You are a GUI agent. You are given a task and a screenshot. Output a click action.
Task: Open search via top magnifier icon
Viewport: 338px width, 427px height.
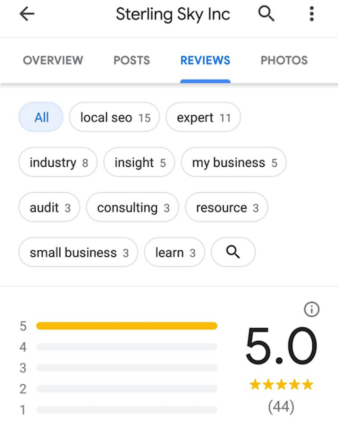point(266,14)
